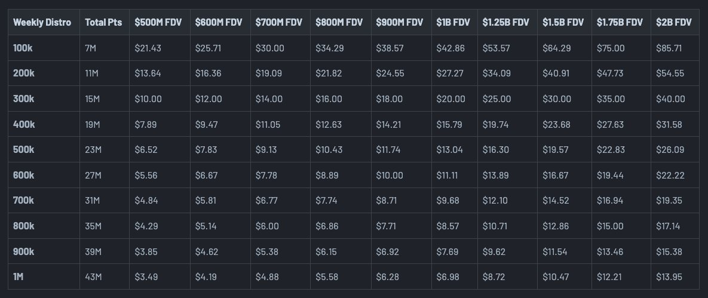The image size is (708, 298).
Task: Select the 1M weekly distro row label
Action: 20,277
